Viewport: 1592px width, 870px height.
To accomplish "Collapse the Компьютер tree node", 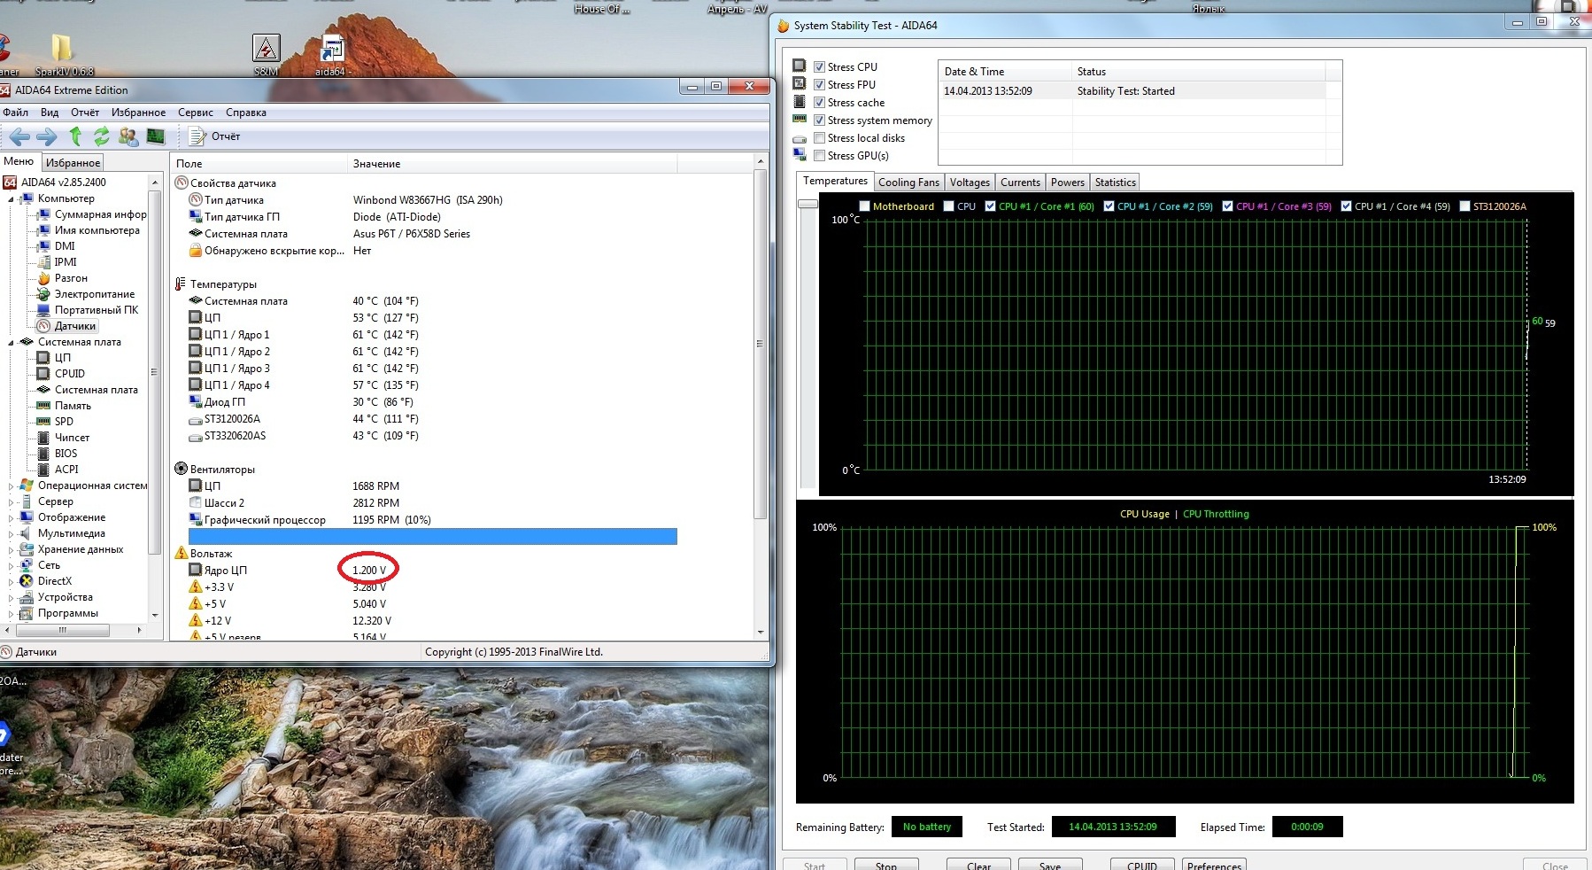I will [12, 199].
